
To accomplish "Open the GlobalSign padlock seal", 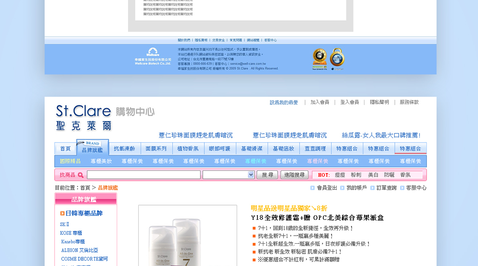I will [x=337, y=59].
